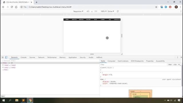Activate the inspect element picker
Screen dimensions: 183x103
coord(3,57)
